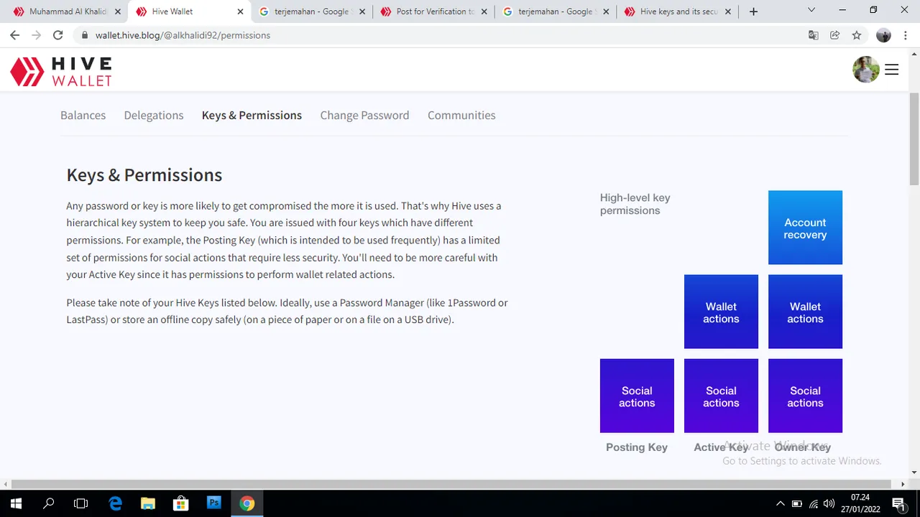Launch Microsoft Edge from taskbar
920x517 pixels.
coord(115,503)
